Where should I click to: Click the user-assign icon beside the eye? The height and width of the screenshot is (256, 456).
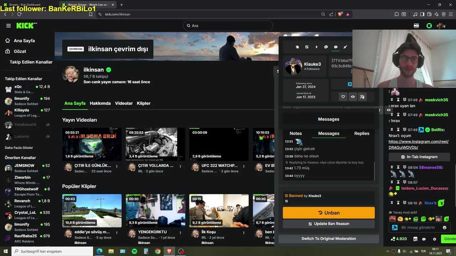(362, 97)
